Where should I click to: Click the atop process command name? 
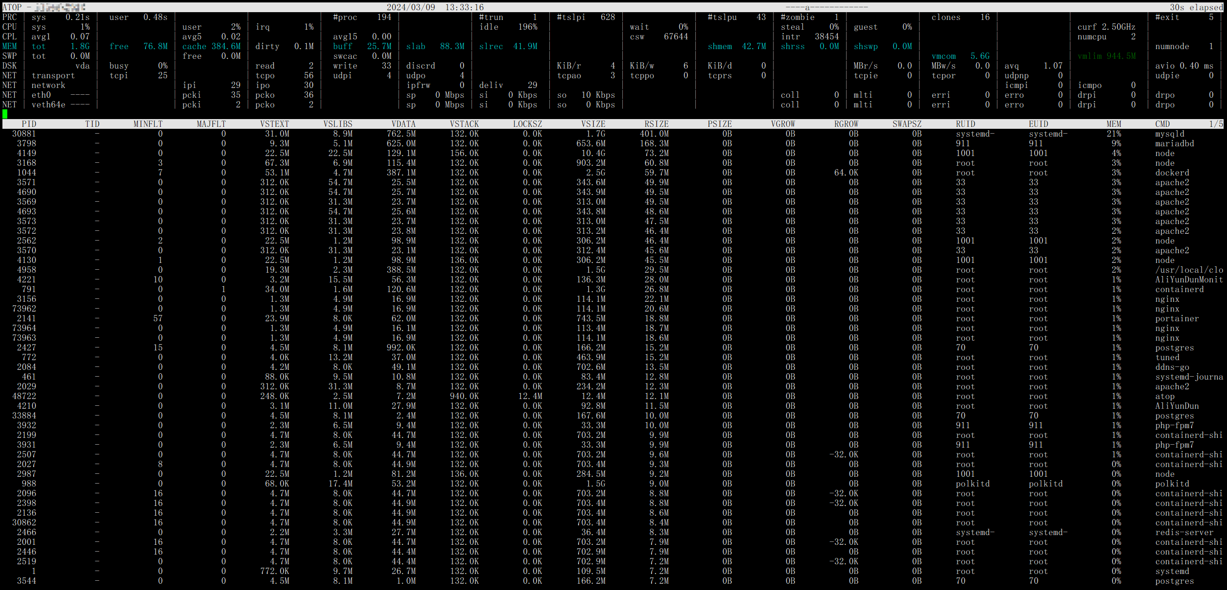1165,396
